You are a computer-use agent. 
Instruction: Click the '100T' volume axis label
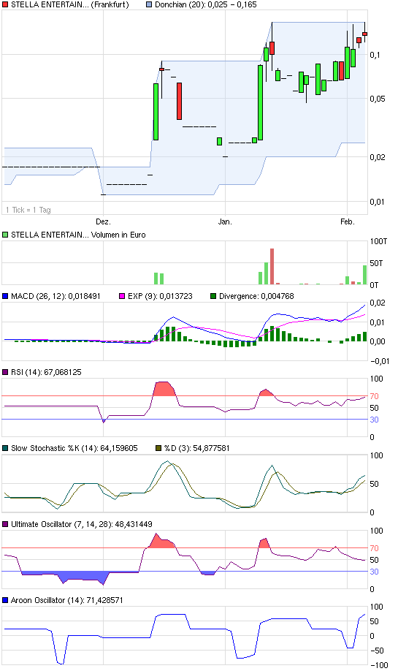coord(379,242)
